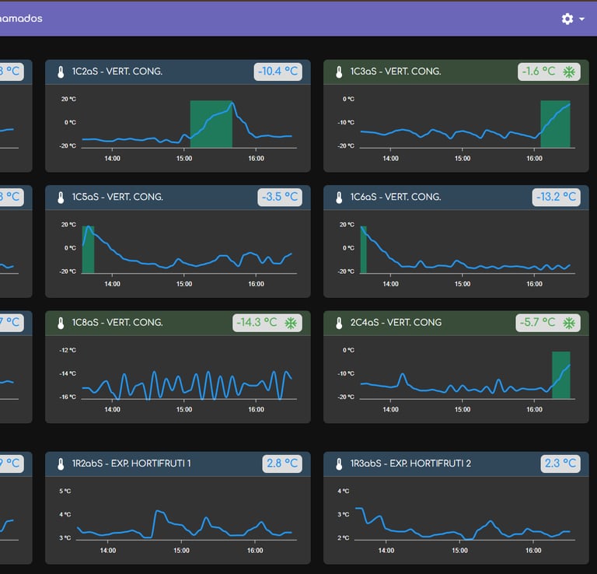Click the green defrost band in 2C4aS chart

point(560,375)
